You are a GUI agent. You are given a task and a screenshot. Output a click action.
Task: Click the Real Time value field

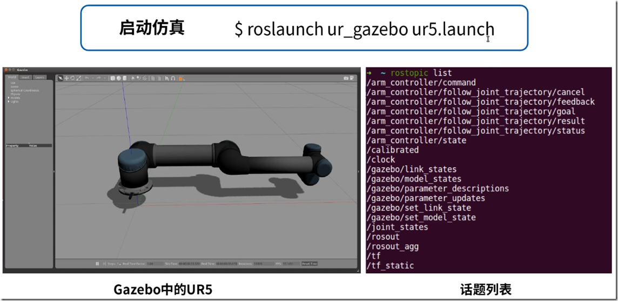[226, 264]
